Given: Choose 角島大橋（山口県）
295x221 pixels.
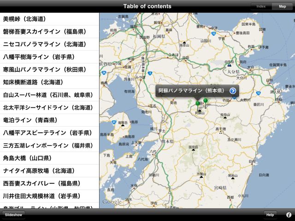Looking at the screenshot, I should coord(49,158).
